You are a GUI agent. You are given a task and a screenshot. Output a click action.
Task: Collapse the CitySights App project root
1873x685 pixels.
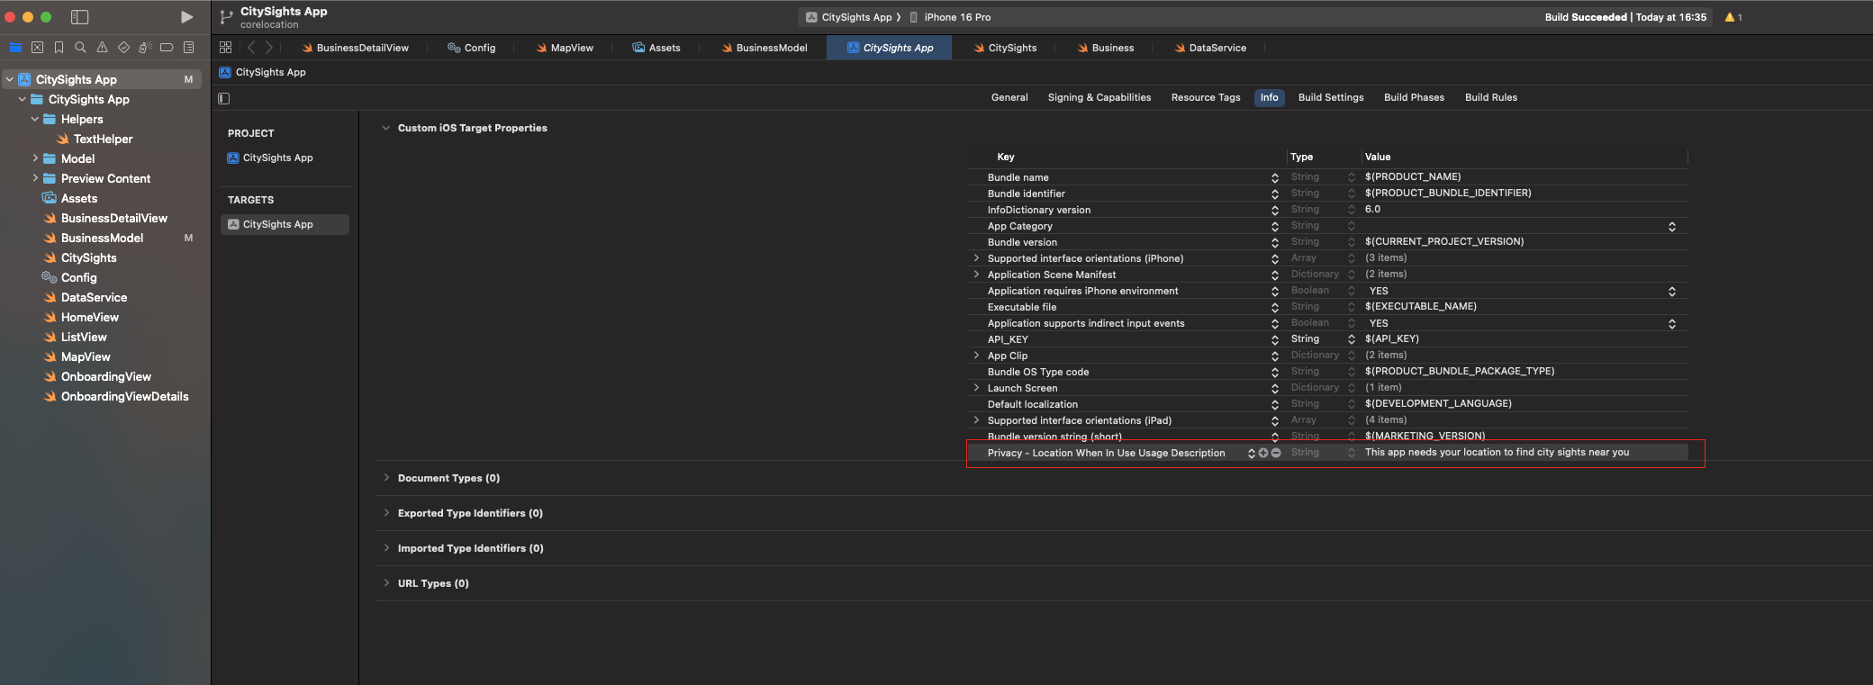point(9,79)
